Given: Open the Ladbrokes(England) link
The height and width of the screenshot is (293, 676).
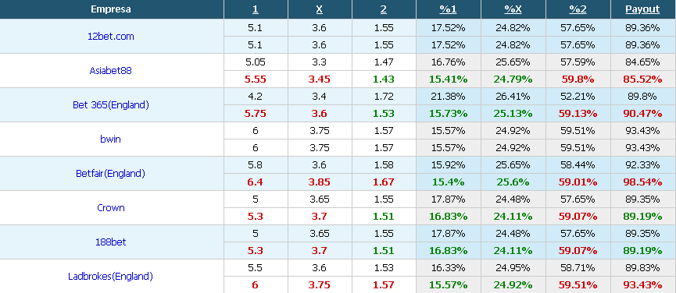Looking at the screenshot, I should click(x=111, y=276).
